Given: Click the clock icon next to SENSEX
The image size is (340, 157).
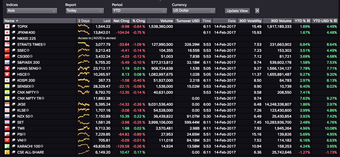Looking at the screenshot, I should (33, 86).
